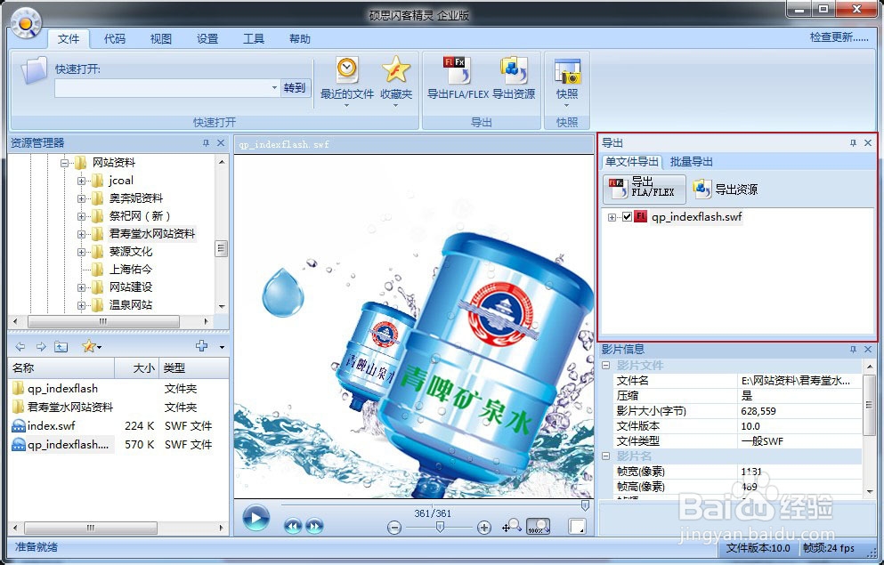Screen dimensions: 884x565
Task: Click the 转到 button
Action: click(x=295, y=89)
